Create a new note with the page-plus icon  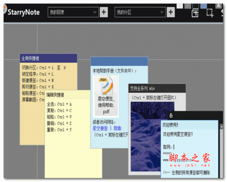pyautogui.click(x=195, y=13)
